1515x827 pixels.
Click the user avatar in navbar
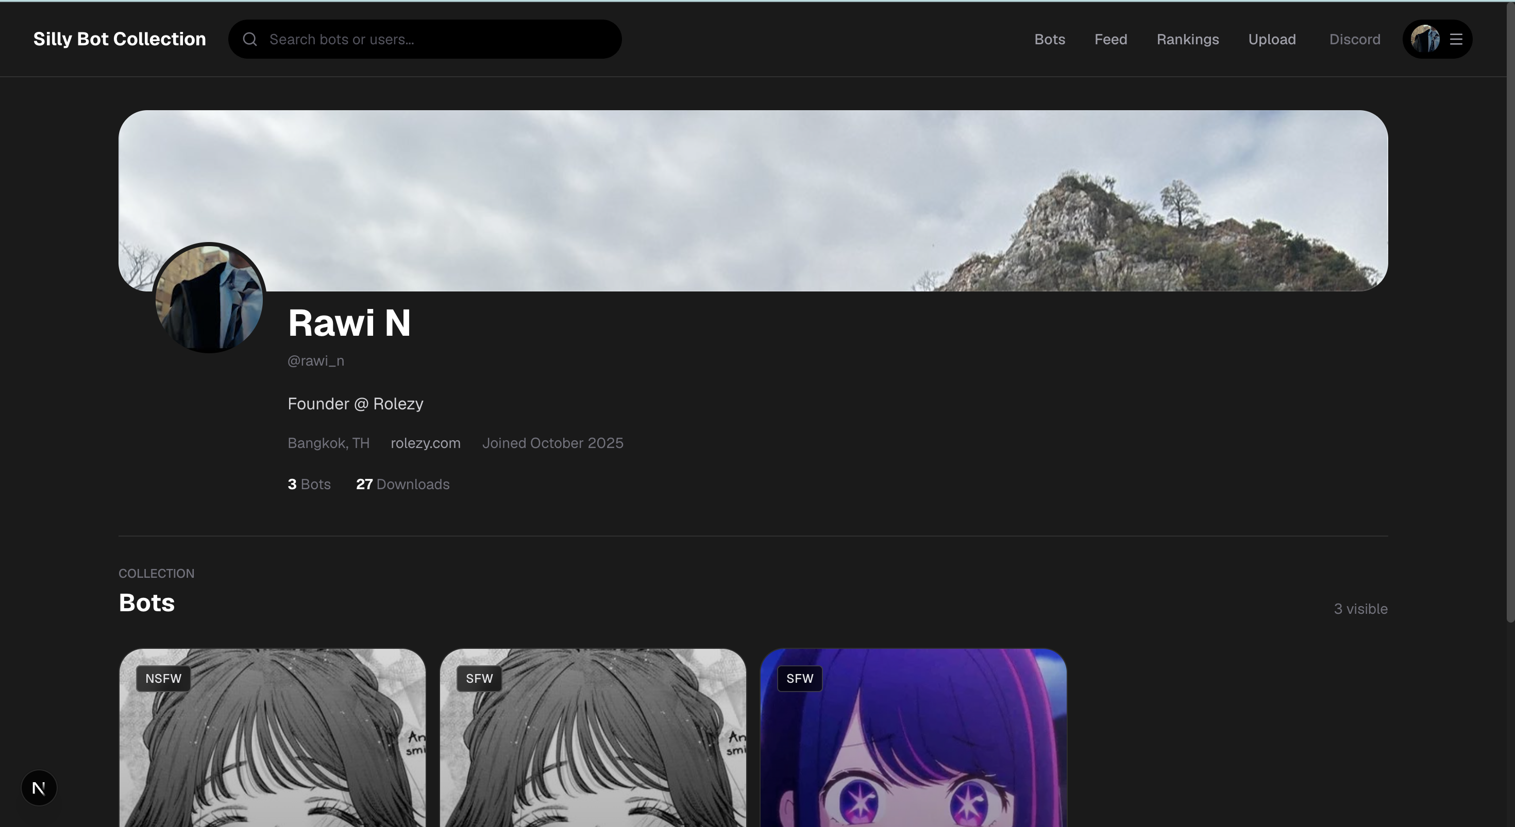click(x=1425, y=39)
